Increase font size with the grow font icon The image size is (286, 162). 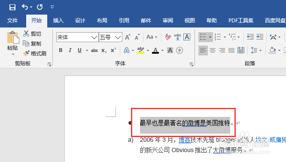[128, 37]
